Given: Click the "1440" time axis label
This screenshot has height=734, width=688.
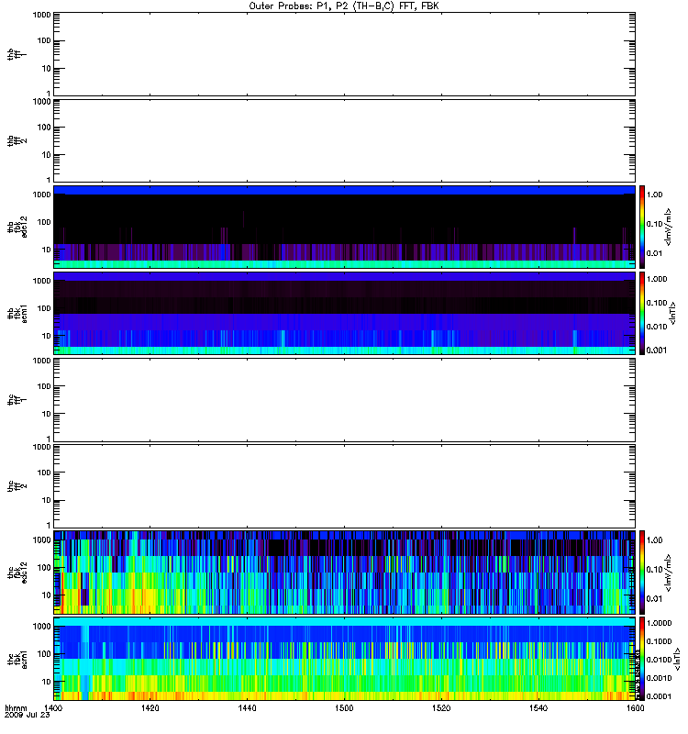Looking at the screenshot, I should click(x=247, y=708).
